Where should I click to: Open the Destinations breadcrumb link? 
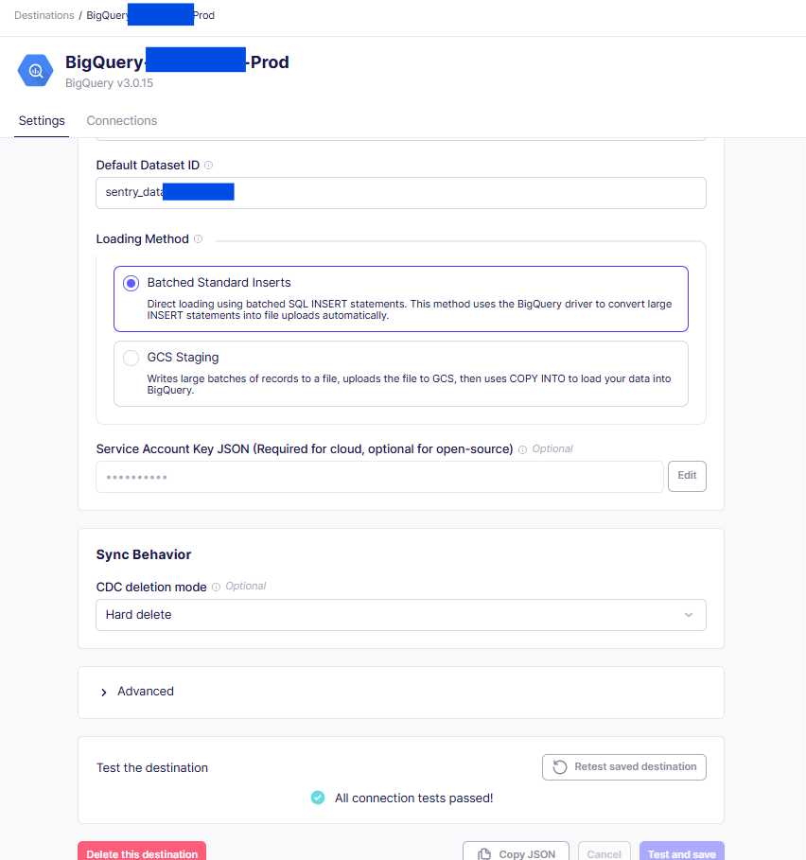click(42, 14)
